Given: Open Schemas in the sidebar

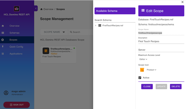Looking at the screenshot, I should coord(14,33).
